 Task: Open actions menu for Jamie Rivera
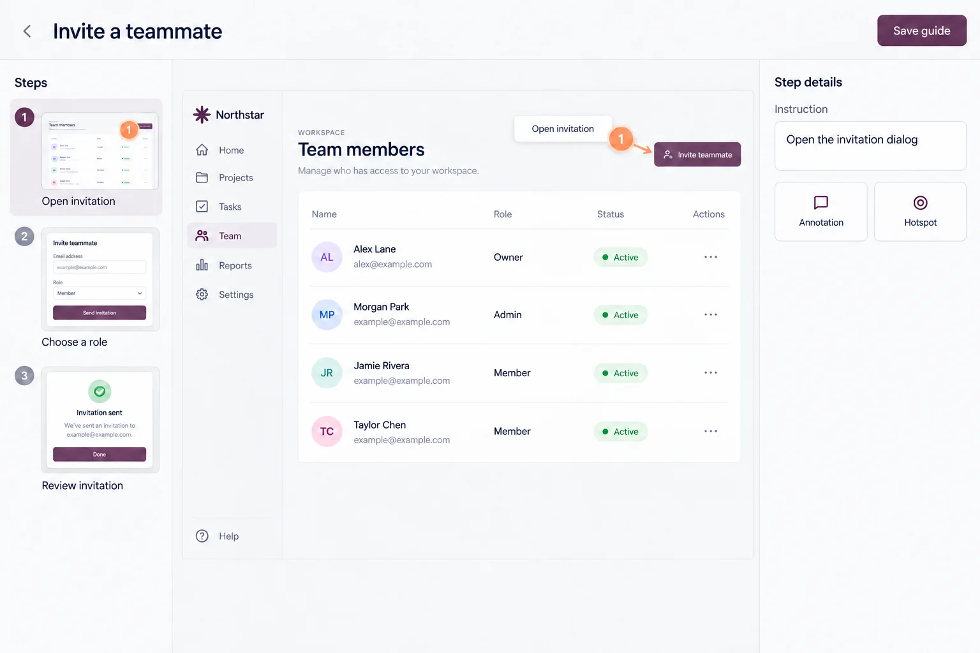click(x=711, y=373)
